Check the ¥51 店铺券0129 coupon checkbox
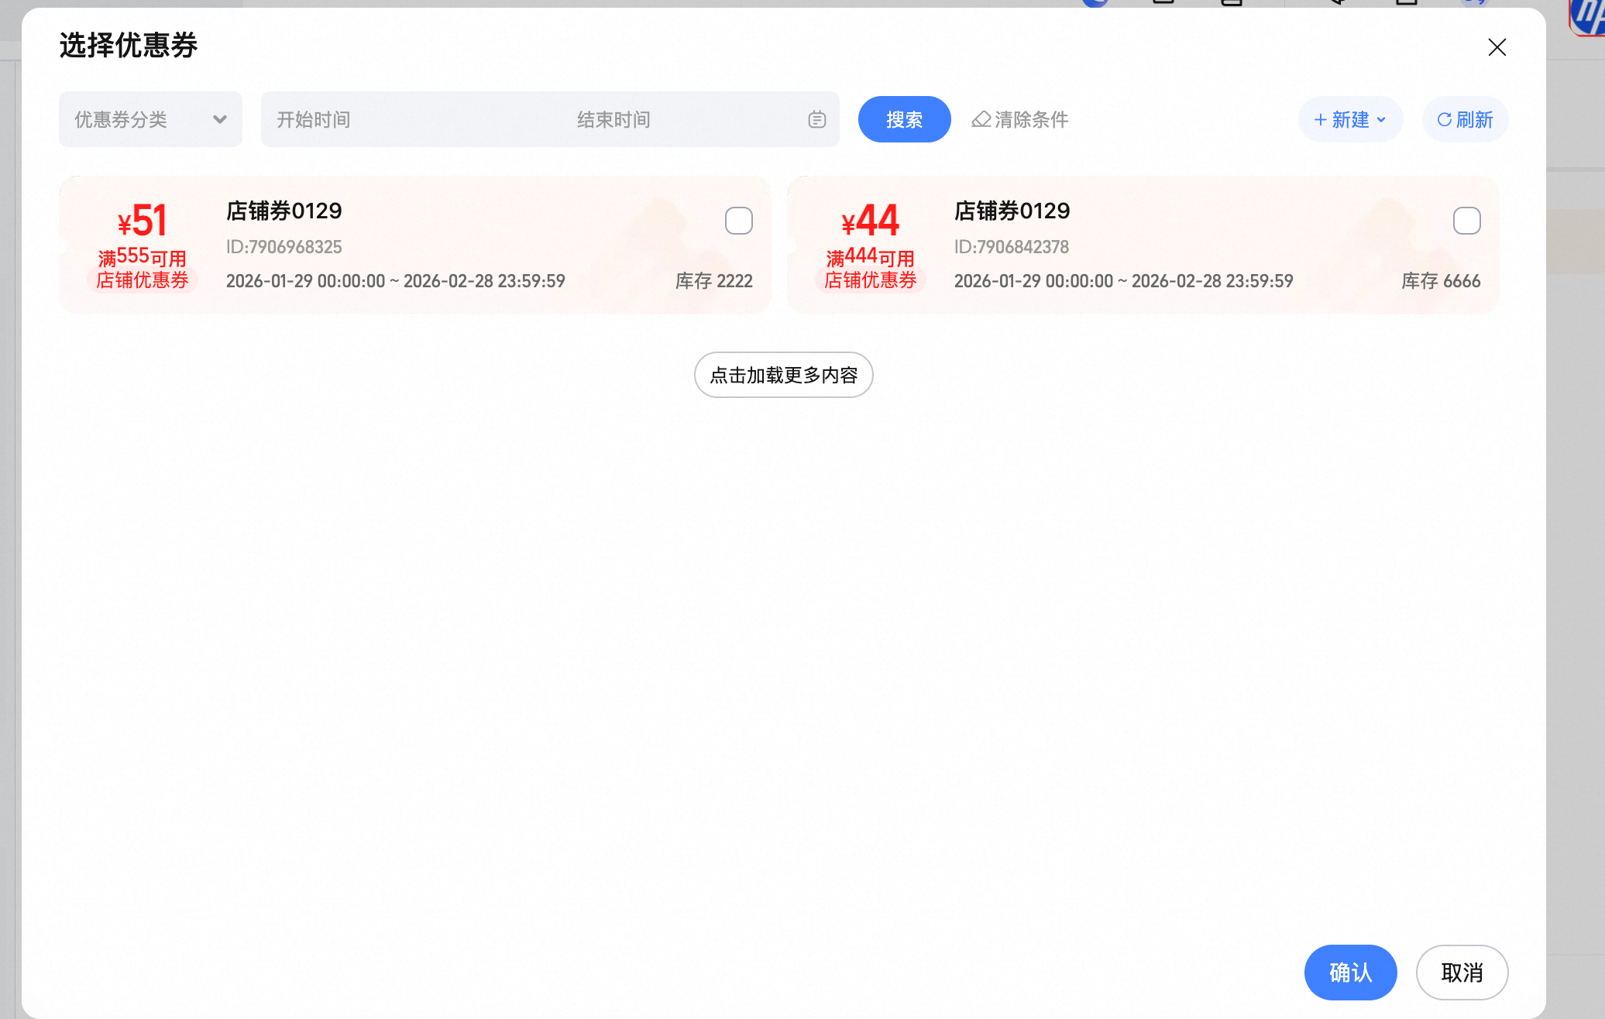 coord(738,221)
